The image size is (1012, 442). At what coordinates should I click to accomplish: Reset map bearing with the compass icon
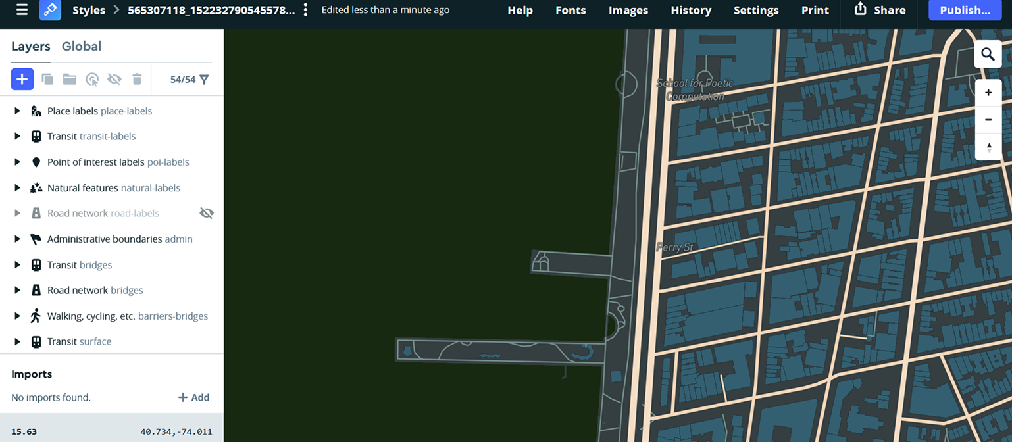click(988, 147)
